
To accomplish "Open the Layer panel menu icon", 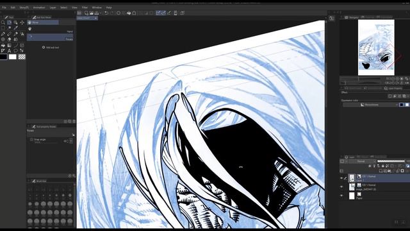I will click(x=341, y=157).
